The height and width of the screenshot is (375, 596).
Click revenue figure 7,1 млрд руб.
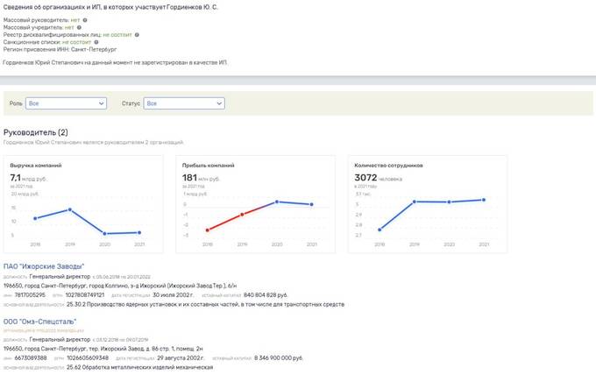point(29,178)
